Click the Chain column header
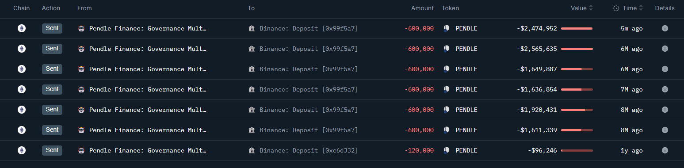684x168 pixels. tap(22, 8)
